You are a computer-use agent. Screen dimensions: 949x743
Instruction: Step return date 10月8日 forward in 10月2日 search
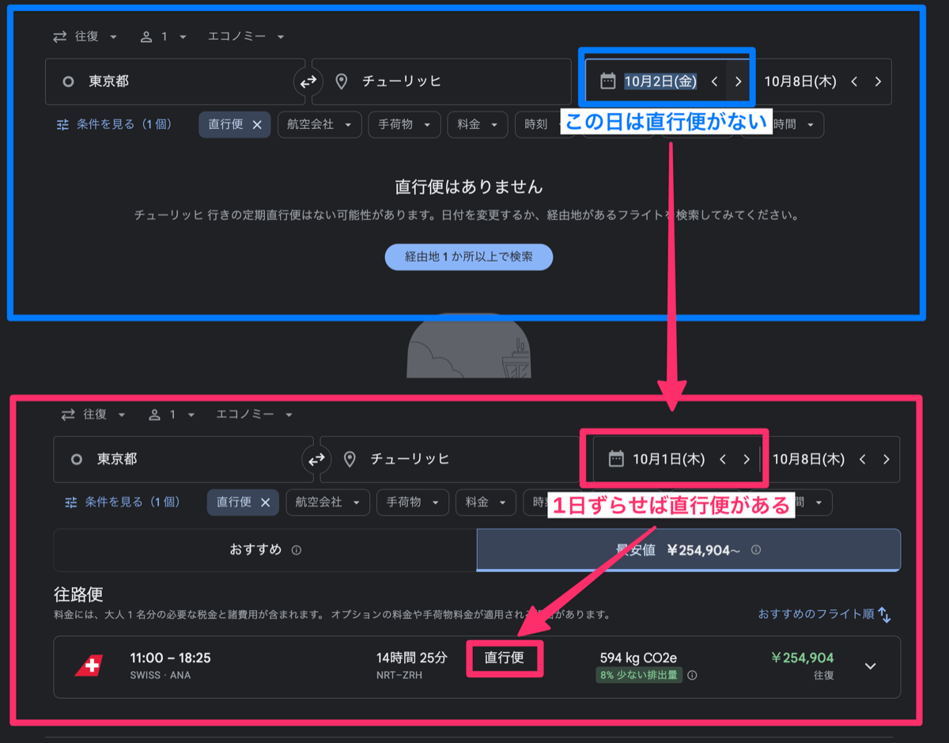click(878, 82)
